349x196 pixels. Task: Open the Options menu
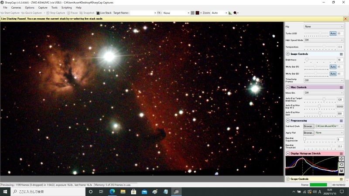pyautogui.click(x=30, y=7)
